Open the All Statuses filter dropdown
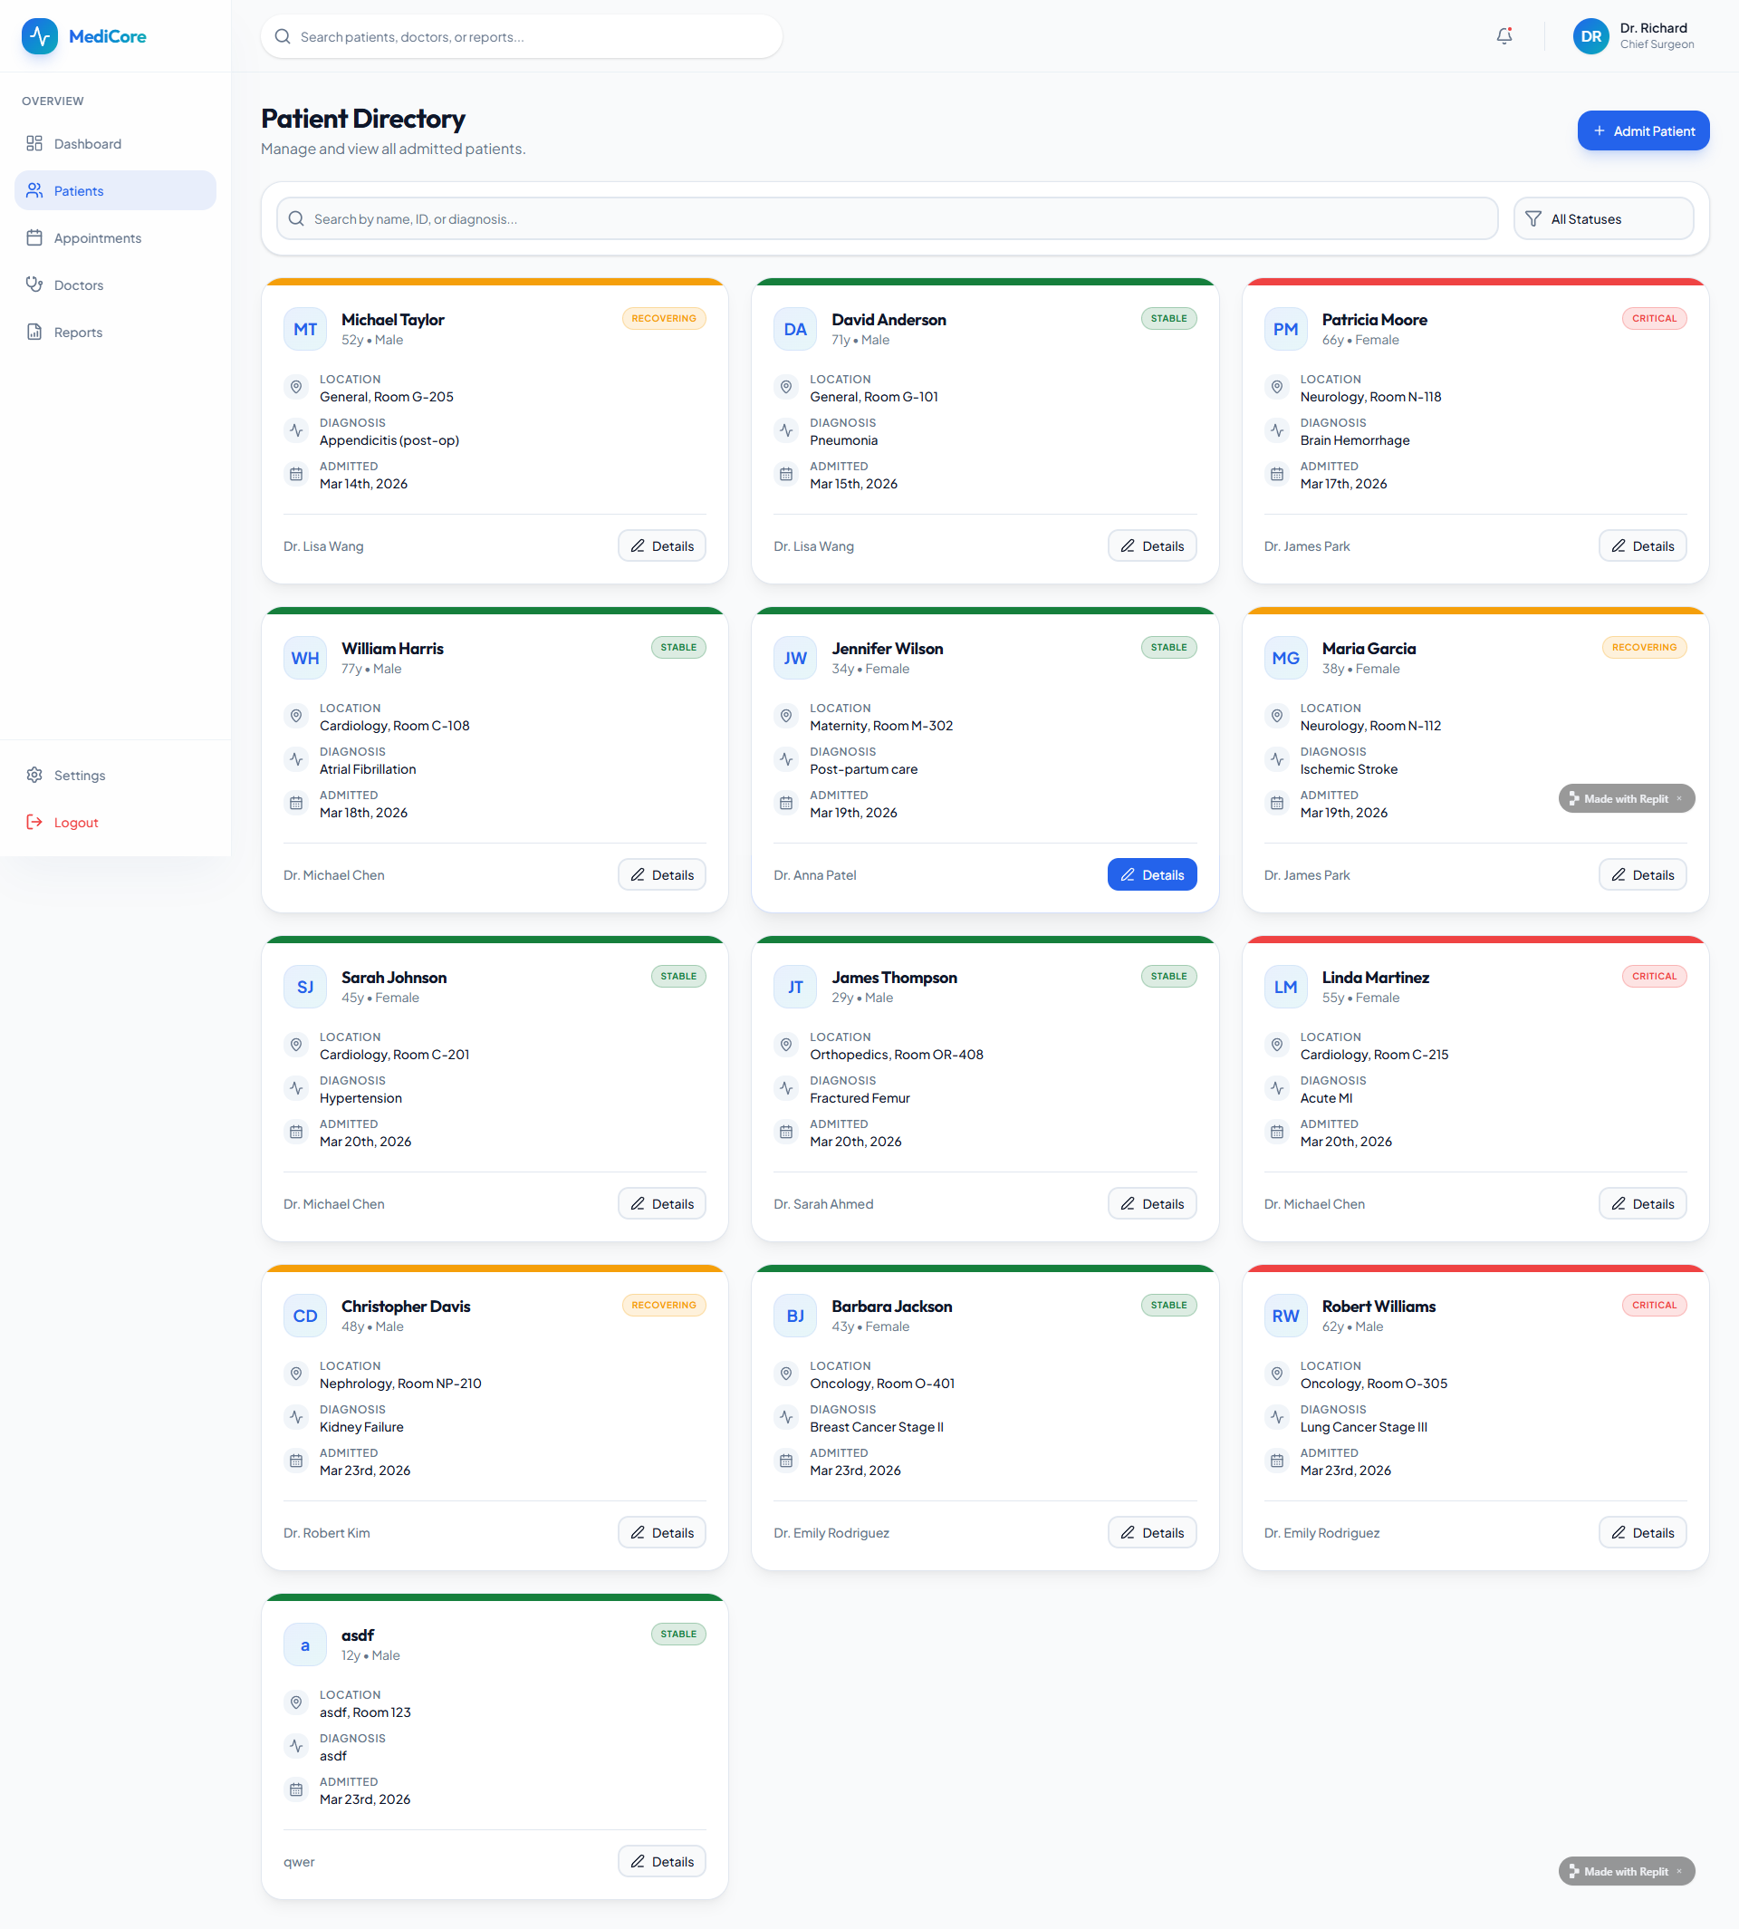Image resolution: width=1739 pixels, height=1929 pixels. tap(1602, 219)
